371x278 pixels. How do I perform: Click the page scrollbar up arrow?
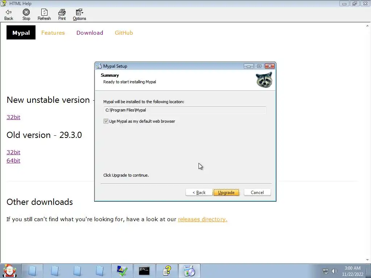(x=367, y=26)
